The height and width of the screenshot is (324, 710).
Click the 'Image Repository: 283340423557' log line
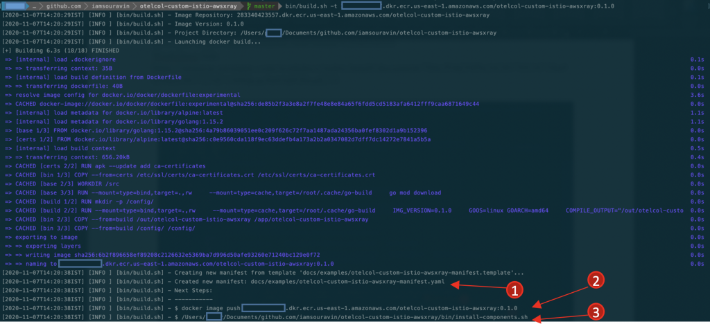(x=245, y=15)
